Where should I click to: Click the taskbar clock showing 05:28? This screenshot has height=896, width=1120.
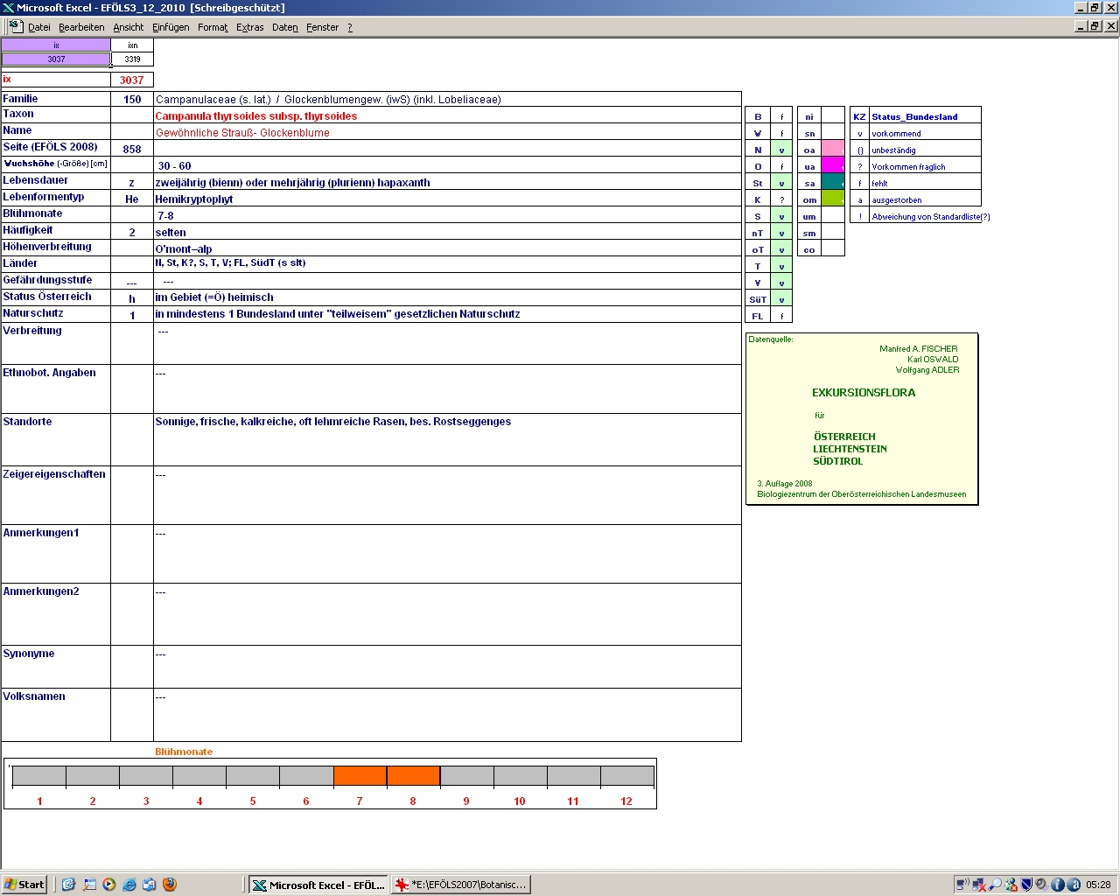1098,885
